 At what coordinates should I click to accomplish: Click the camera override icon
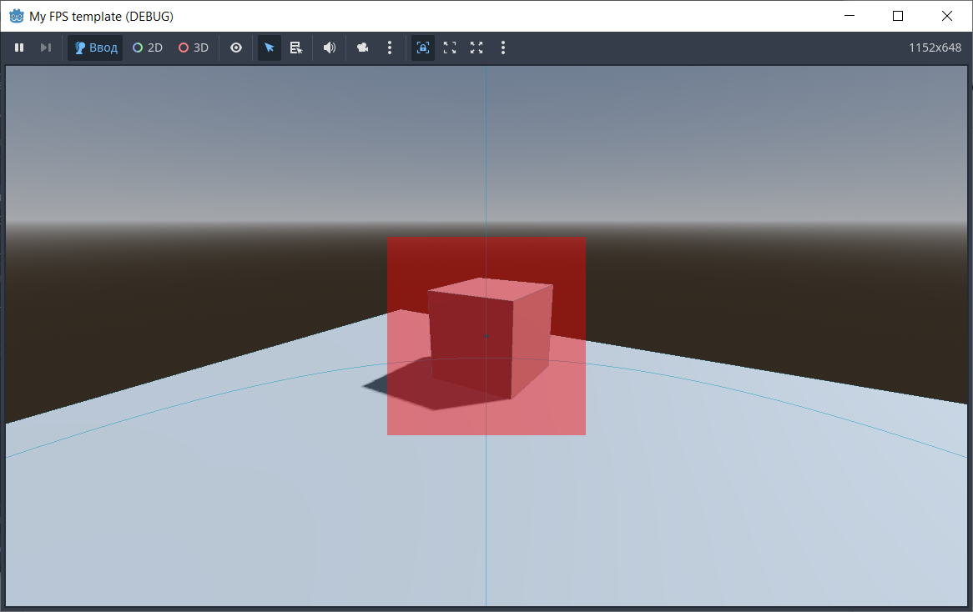point(362,48)
